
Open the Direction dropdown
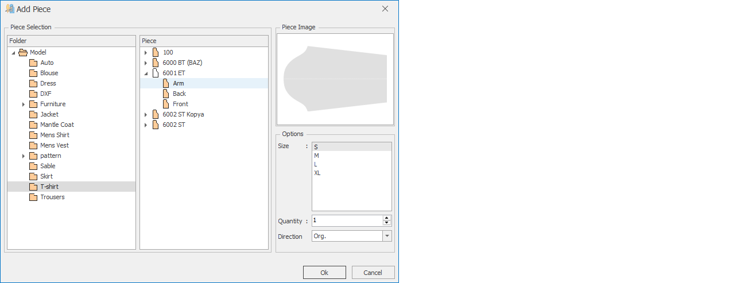[x=387, y=237]
